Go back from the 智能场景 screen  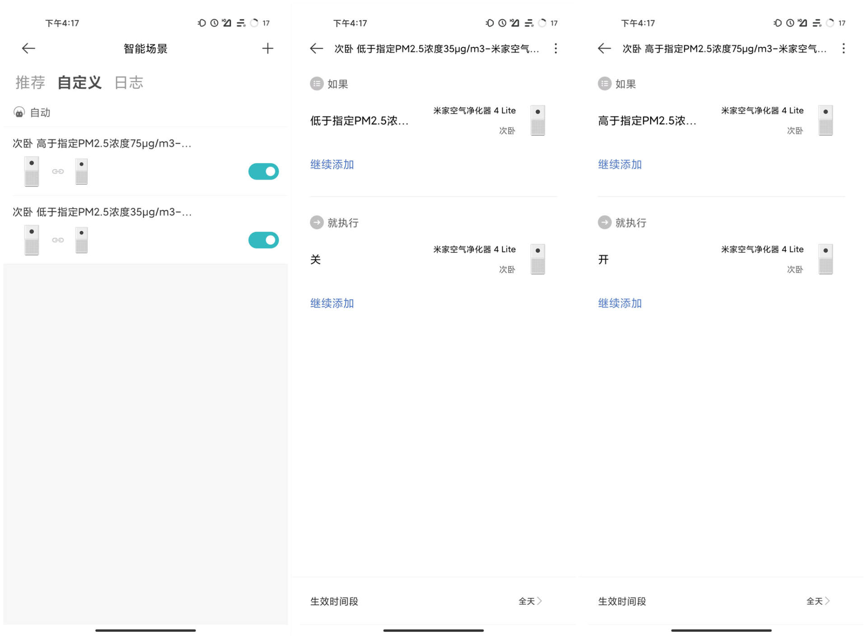click(x=28, y=48)
